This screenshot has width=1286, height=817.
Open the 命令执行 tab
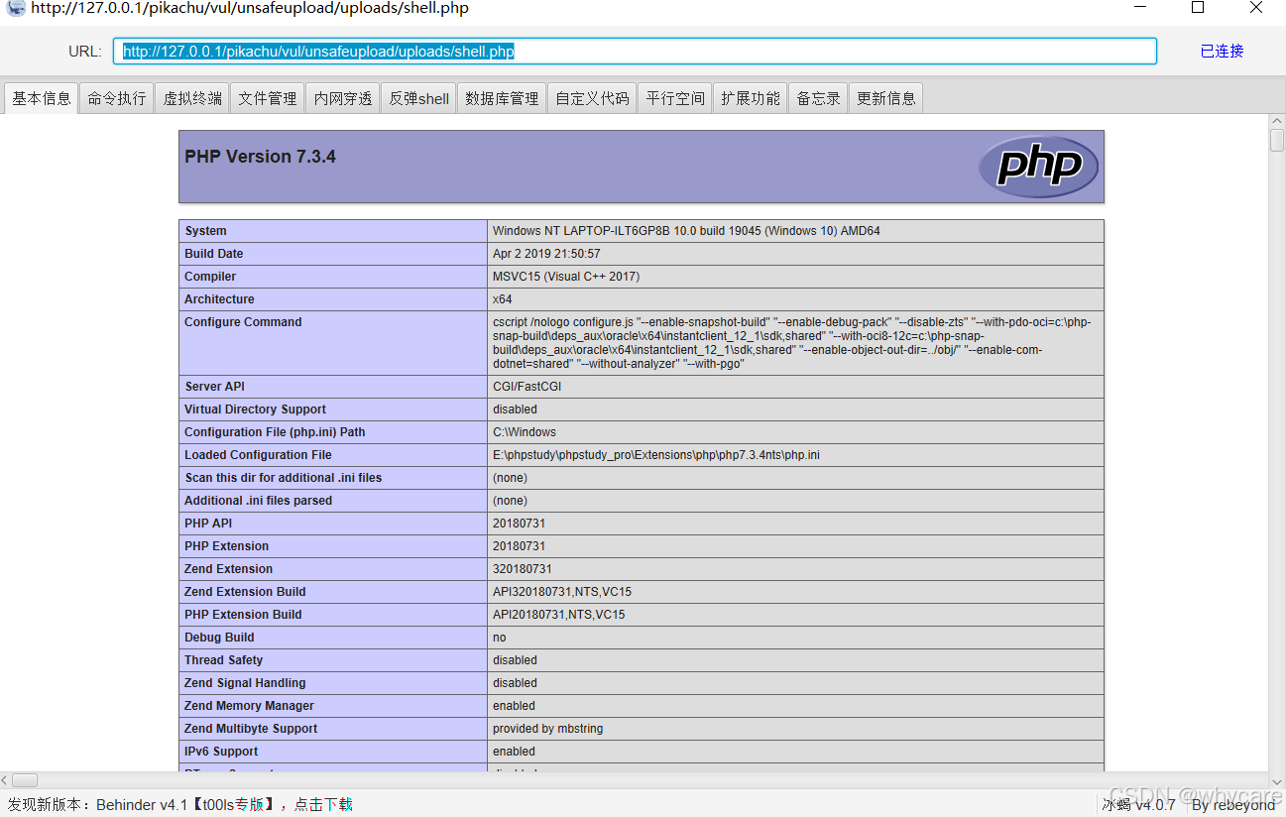pos(117,98)
